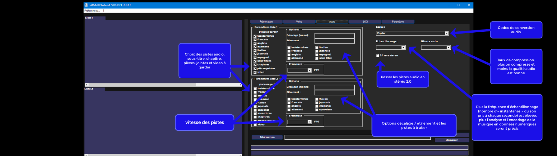The width and height of the screenshot is (557, 156).
Task: Click the Décalage (en ms) field for liste 1
Action: pos(334,36)
